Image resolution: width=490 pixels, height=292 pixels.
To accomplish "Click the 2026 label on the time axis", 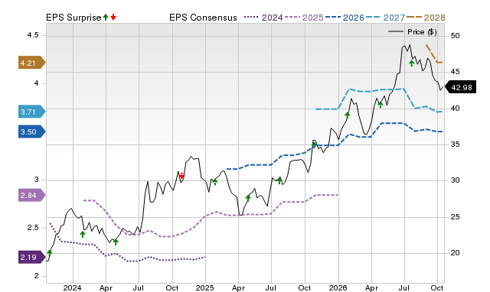I will [338, 287].
